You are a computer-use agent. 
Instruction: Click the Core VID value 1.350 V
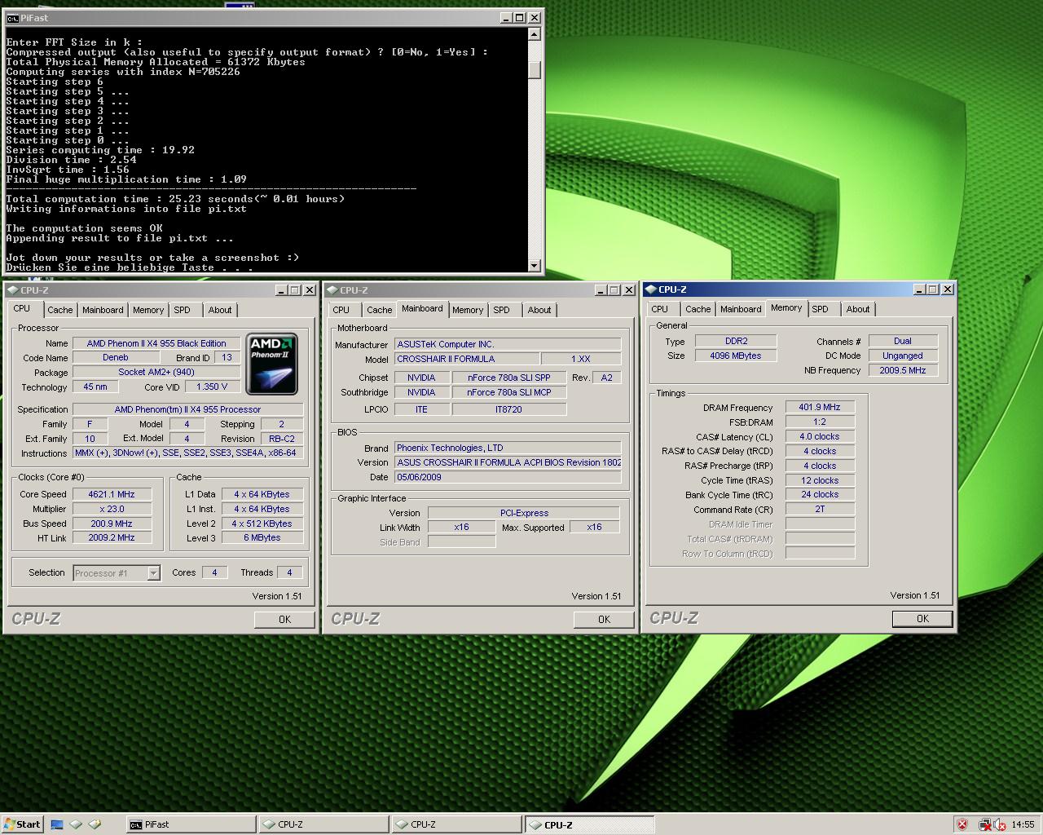pos(213,387)
